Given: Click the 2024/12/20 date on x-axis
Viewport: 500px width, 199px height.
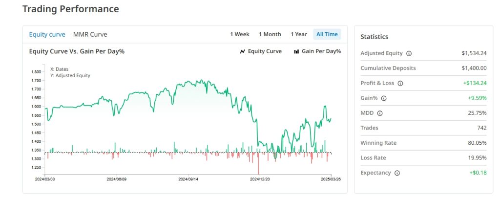Looking at the screenshot, I should [260, 179].
